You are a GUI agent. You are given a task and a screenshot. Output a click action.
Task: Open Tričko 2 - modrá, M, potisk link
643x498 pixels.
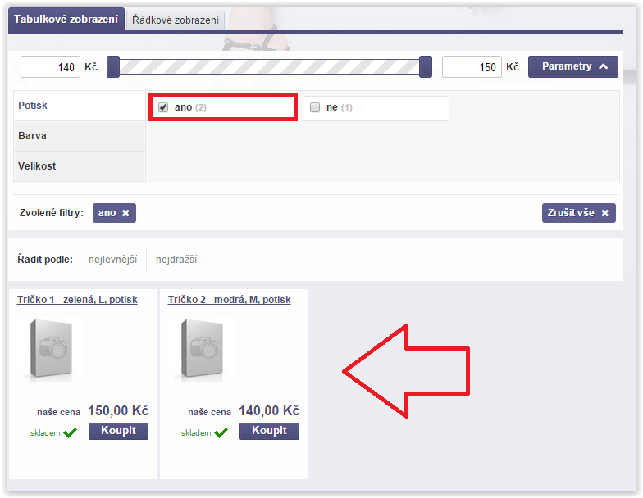[230, 300]
